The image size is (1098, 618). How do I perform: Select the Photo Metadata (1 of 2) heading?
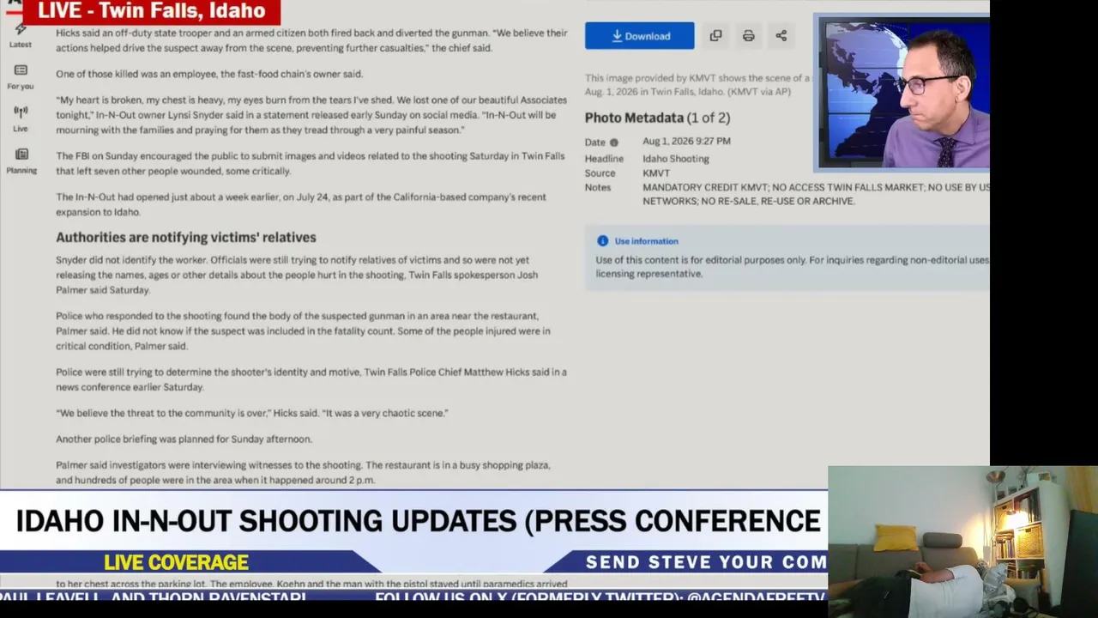(x=657, y=118)
